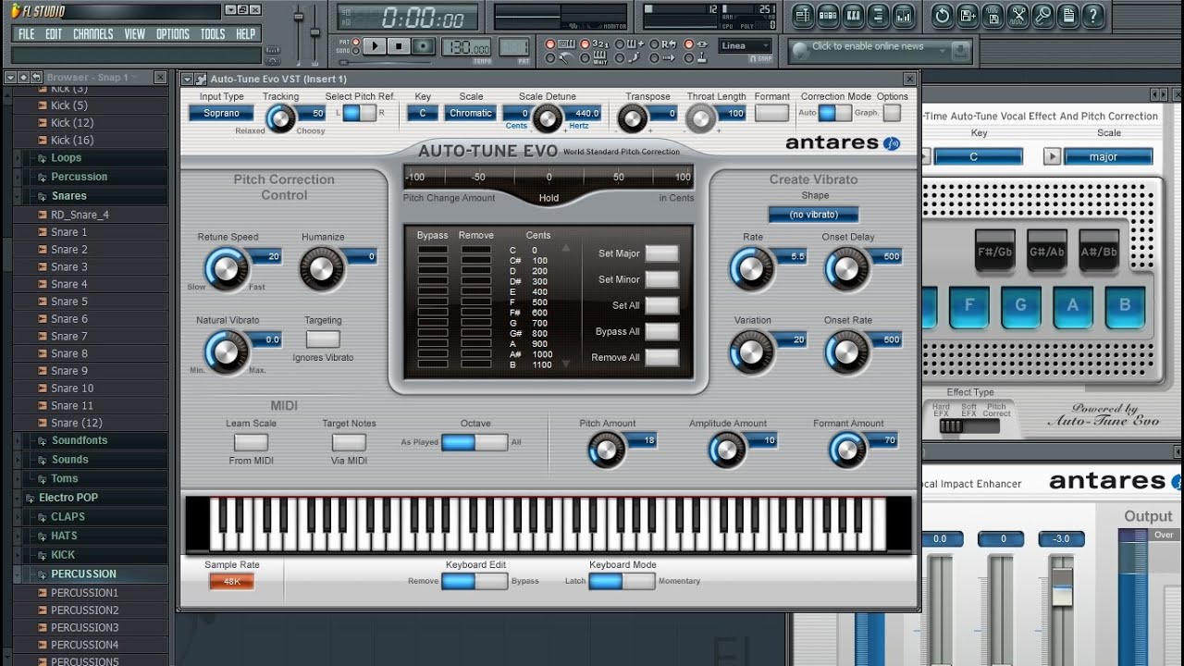1184x666 pixels.
Task: Open vibrato Shape (no vibrato) dropdown
Action: 814,215
